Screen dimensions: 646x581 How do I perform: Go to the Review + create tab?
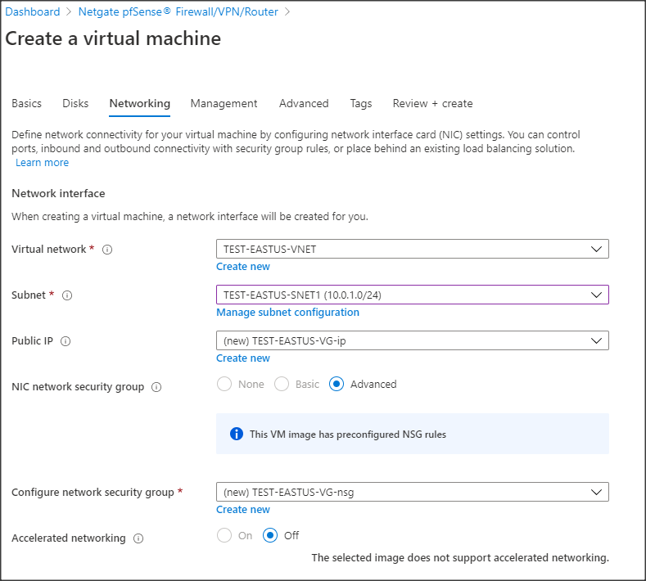432,104
